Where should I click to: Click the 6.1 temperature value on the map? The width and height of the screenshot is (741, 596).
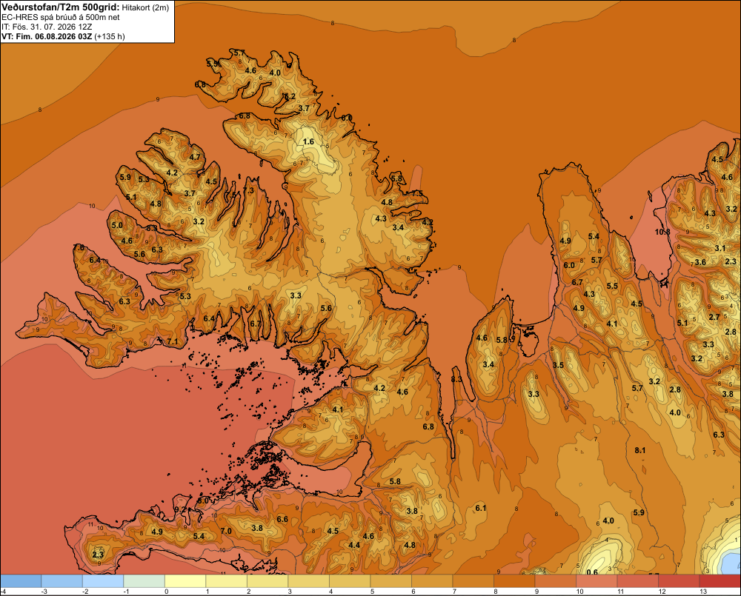(481, 508)
